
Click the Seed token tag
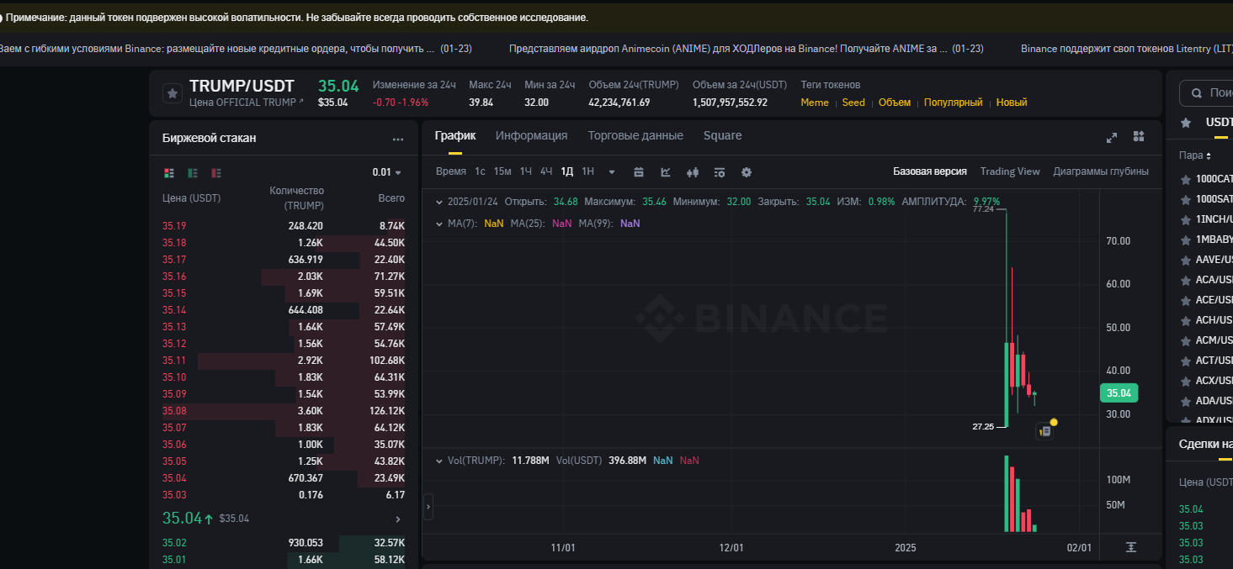[x=853, y=103]
